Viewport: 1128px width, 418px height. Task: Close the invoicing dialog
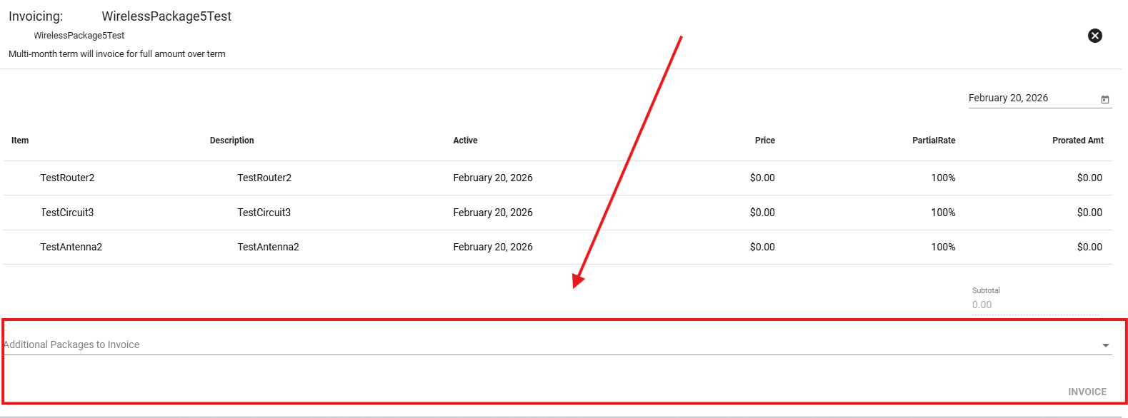pyautogui.click(x=1094, y=36)
